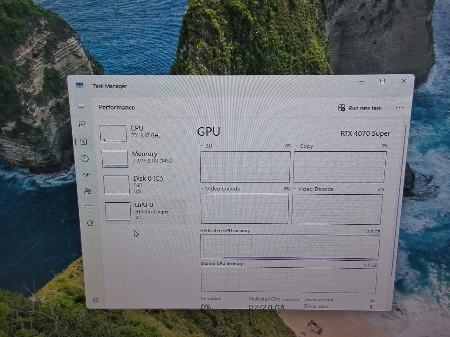Image resolution: width=450 pixels, height=337 pixels.
Task: Open the hamburger navigation menu
Action: pos(81,107)
